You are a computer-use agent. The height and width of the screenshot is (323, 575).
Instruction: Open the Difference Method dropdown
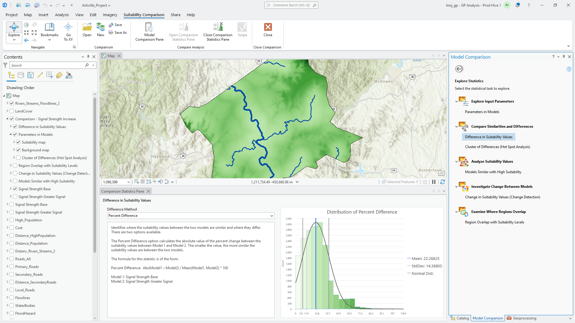[x=271, y=216]
